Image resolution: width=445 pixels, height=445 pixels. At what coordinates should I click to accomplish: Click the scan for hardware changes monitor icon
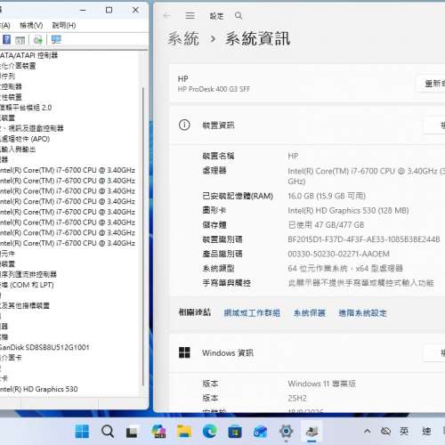click(x=56, y=39)
